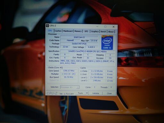Select the SPD tab
164x123 pixels.
click(86, 31)
